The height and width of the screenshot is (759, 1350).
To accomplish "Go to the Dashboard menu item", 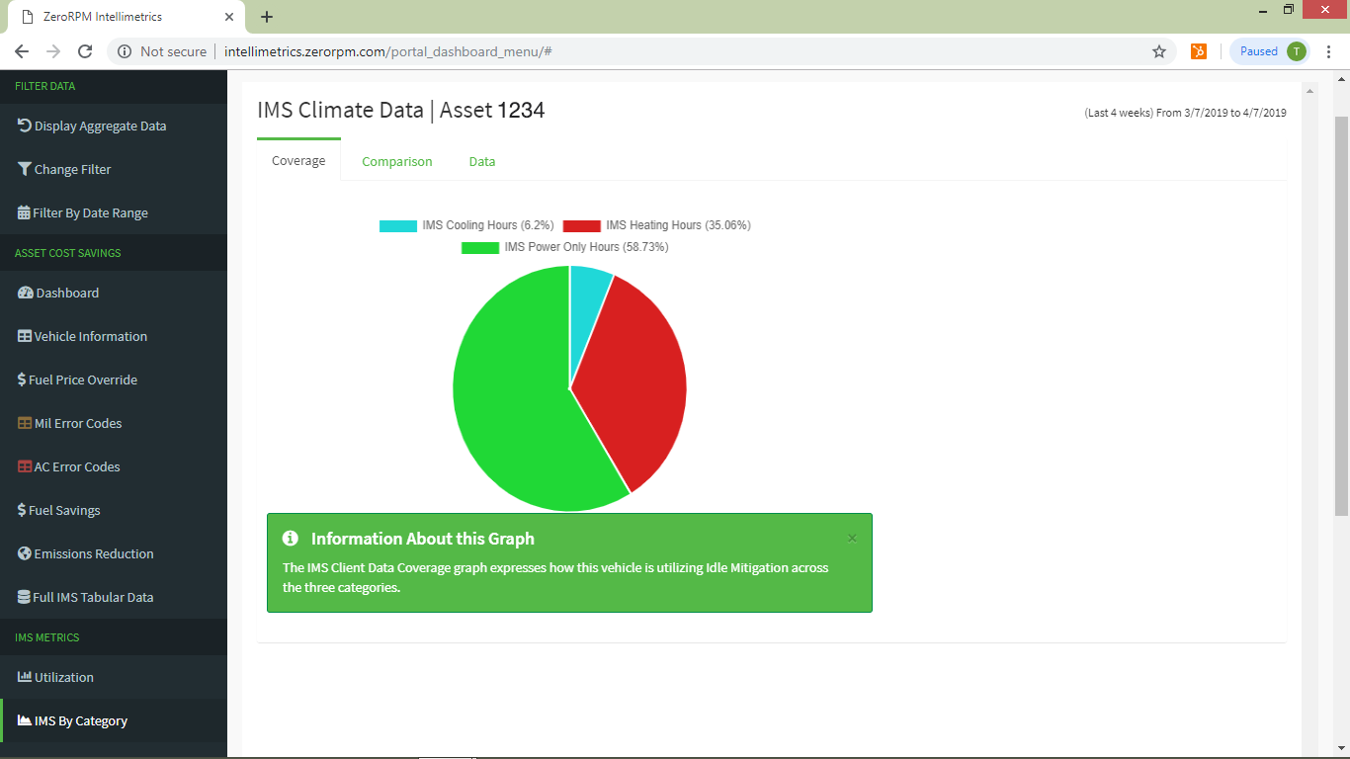I will [114, 293].
